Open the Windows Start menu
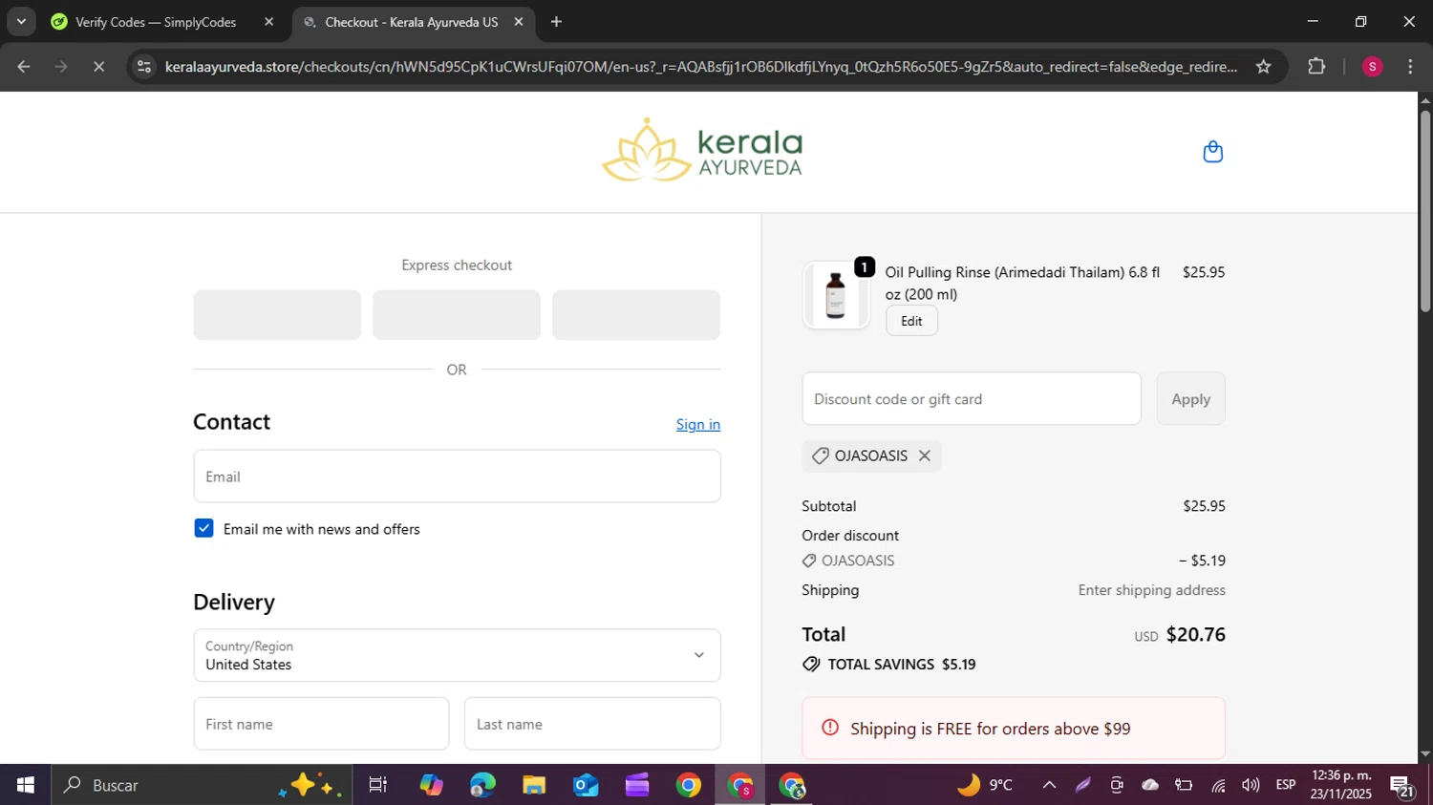1433x805 pixels. click(x=26, y=785)
